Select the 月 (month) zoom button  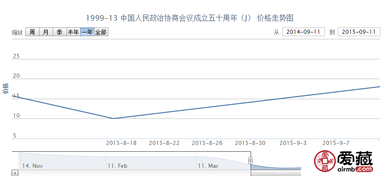tap(46, 32)
